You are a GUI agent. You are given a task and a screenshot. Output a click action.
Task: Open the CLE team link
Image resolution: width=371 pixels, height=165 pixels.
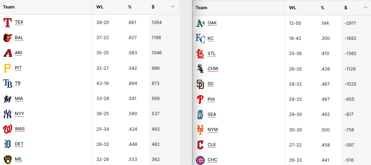[212, 145]
